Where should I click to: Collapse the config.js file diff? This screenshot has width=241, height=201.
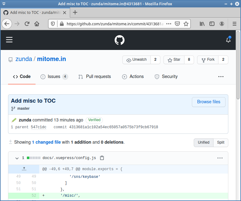tap(17, 158)
